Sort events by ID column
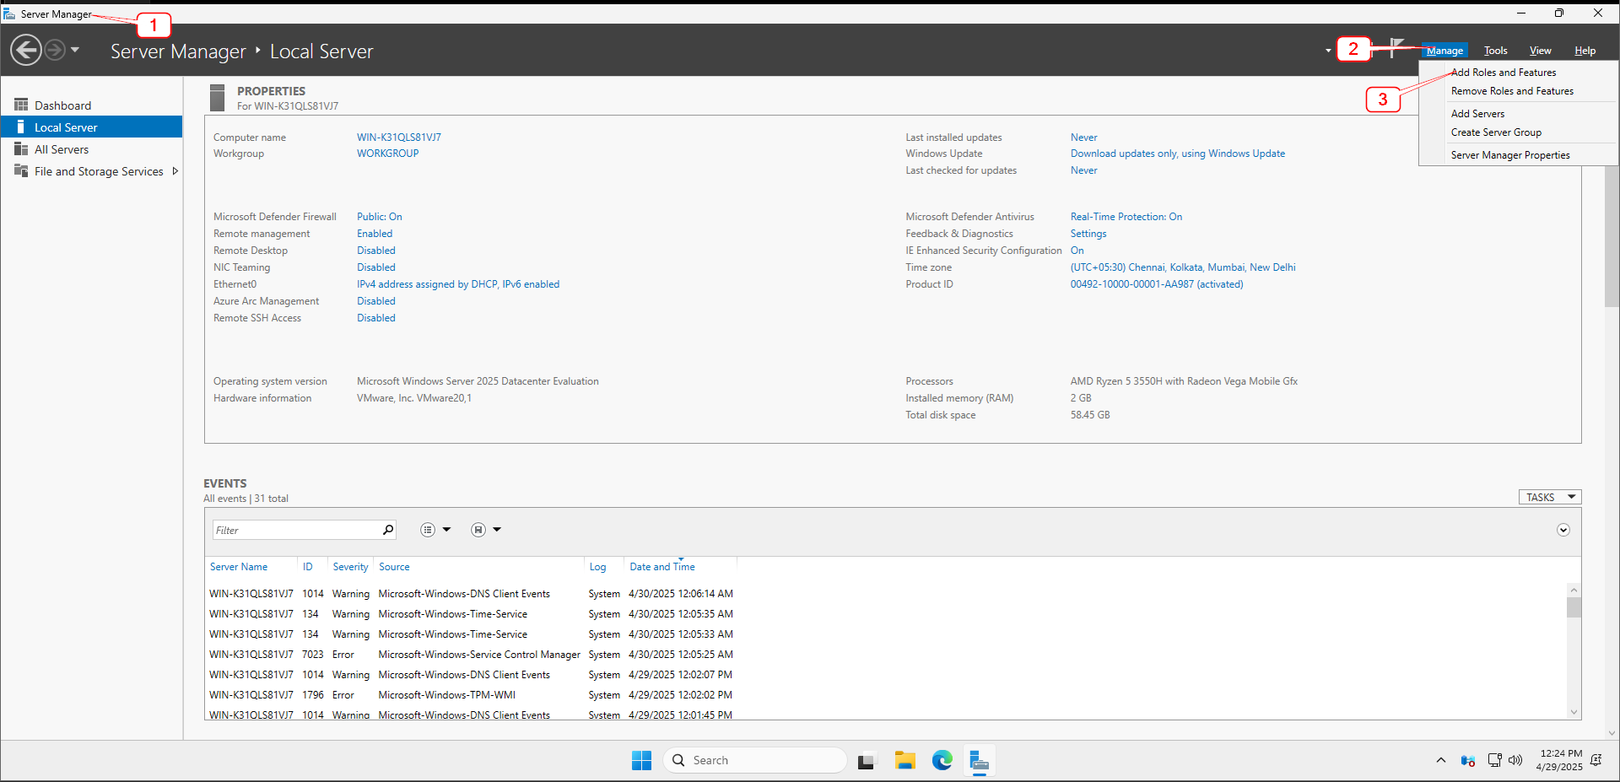 [308, 567]
